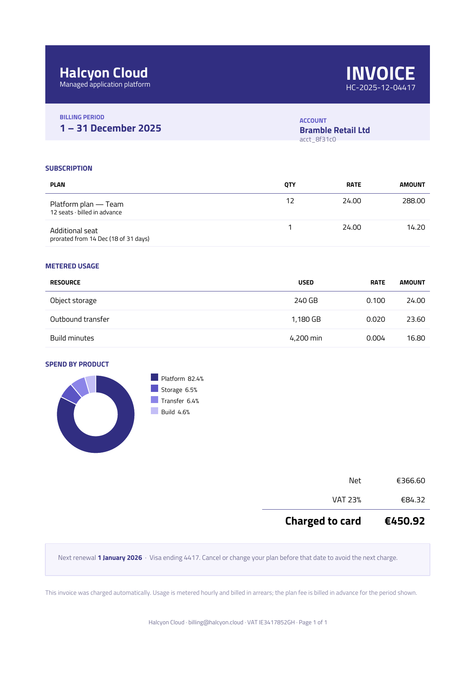This screenshot has height=673, width=476.
Task: Select the 'Object storage' resource
Action: pyautogui.click(x=73, y=301)
